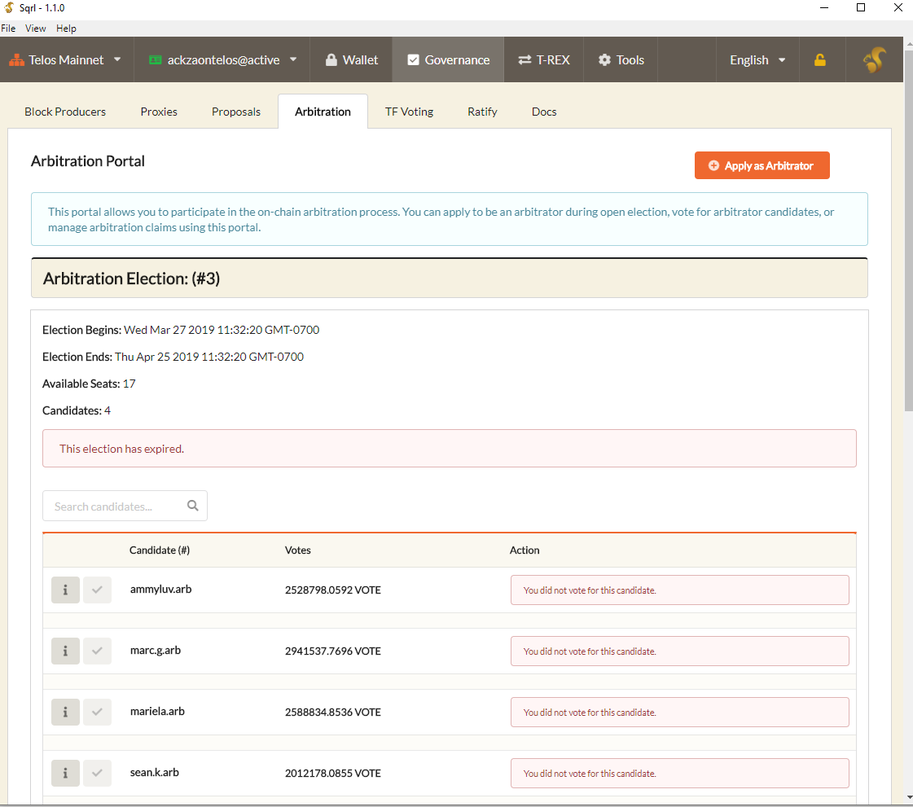Click the search magnifier icon
Viewport: 913px width, 807px height.
click(x=193, y=506)
